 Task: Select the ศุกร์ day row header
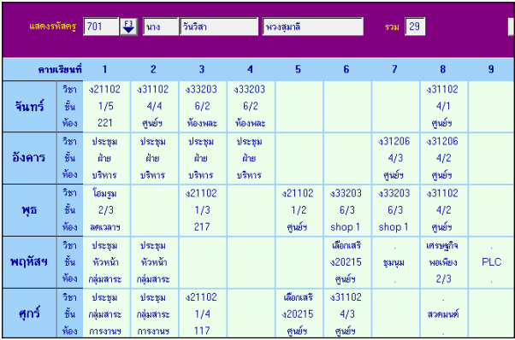point(30,314)
